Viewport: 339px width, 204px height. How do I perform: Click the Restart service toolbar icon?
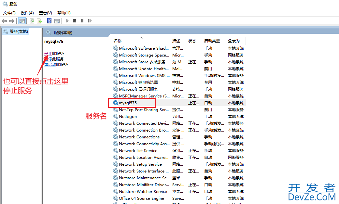coord(90,21)
